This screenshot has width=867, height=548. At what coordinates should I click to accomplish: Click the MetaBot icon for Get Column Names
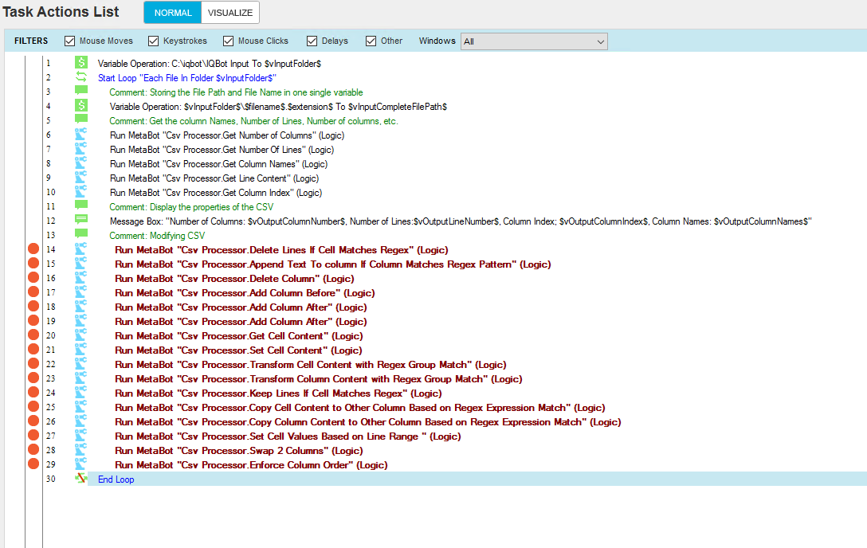click(x=81, y=163)
